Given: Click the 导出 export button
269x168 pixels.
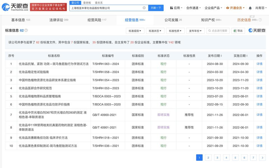Looking at the screenshot, I should click(x=238, y=31).
